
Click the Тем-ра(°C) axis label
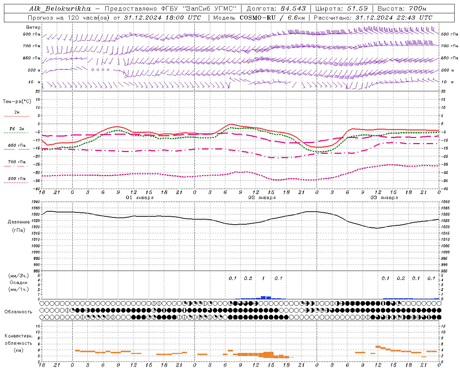(x=17, y=102)
